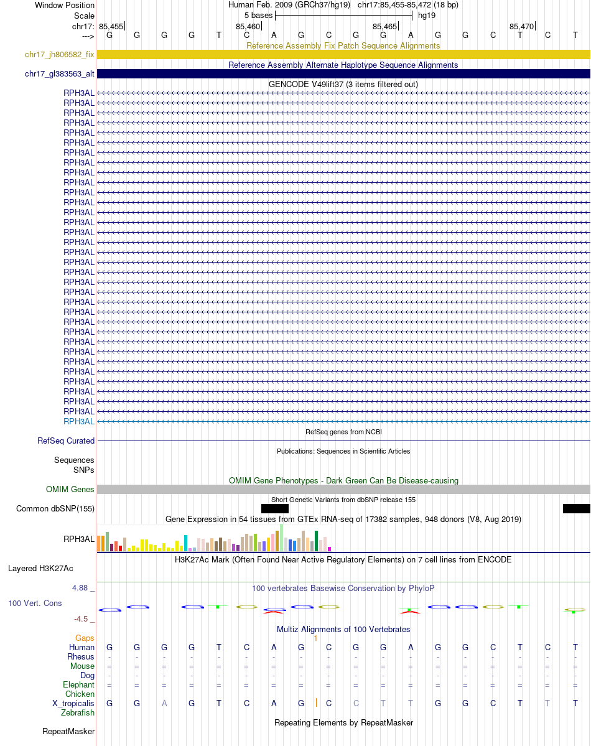Click the 4.88 PhyloP upper scale value
Screen dimensions: 591x746
tap(80, 588)
